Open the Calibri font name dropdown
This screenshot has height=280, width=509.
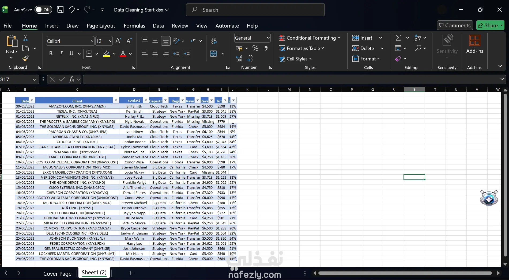coord(92,41)
